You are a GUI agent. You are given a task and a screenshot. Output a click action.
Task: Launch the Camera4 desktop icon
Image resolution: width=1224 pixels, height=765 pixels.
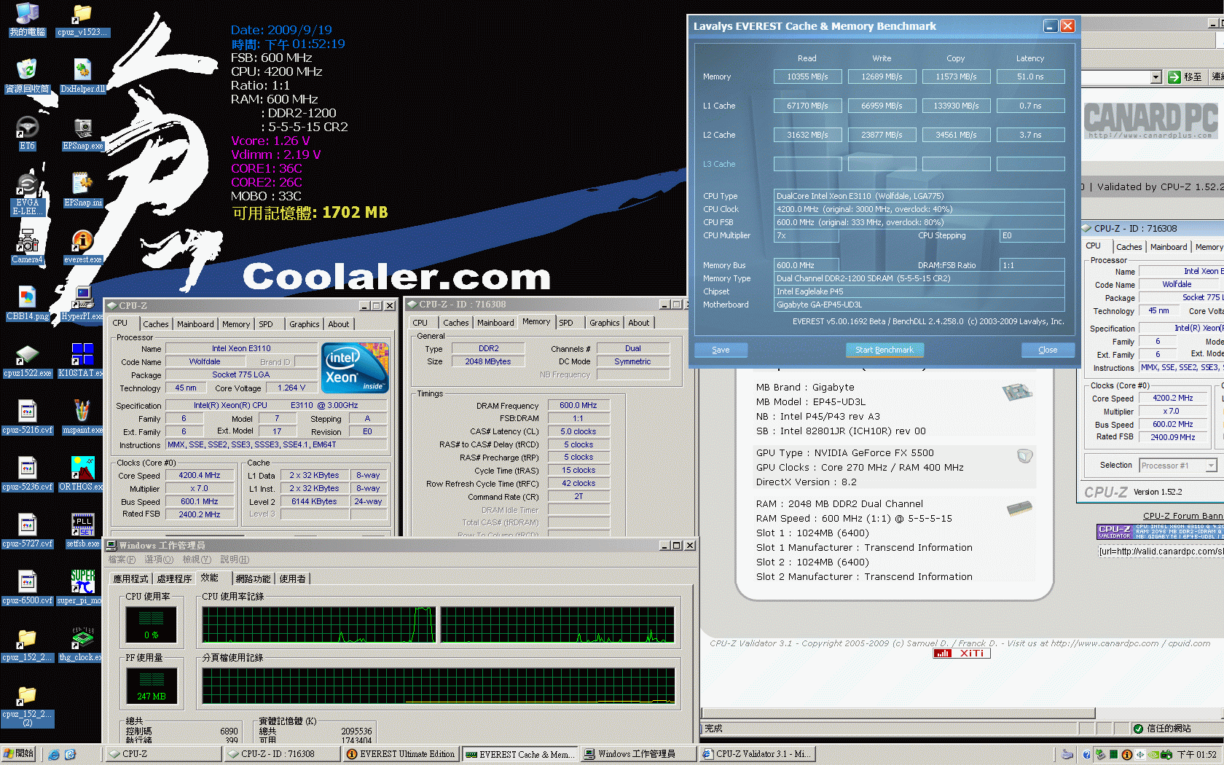(x=27, y=246)
